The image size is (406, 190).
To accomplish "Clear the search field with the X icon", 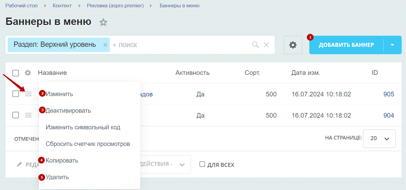I will tap(266, 45).
